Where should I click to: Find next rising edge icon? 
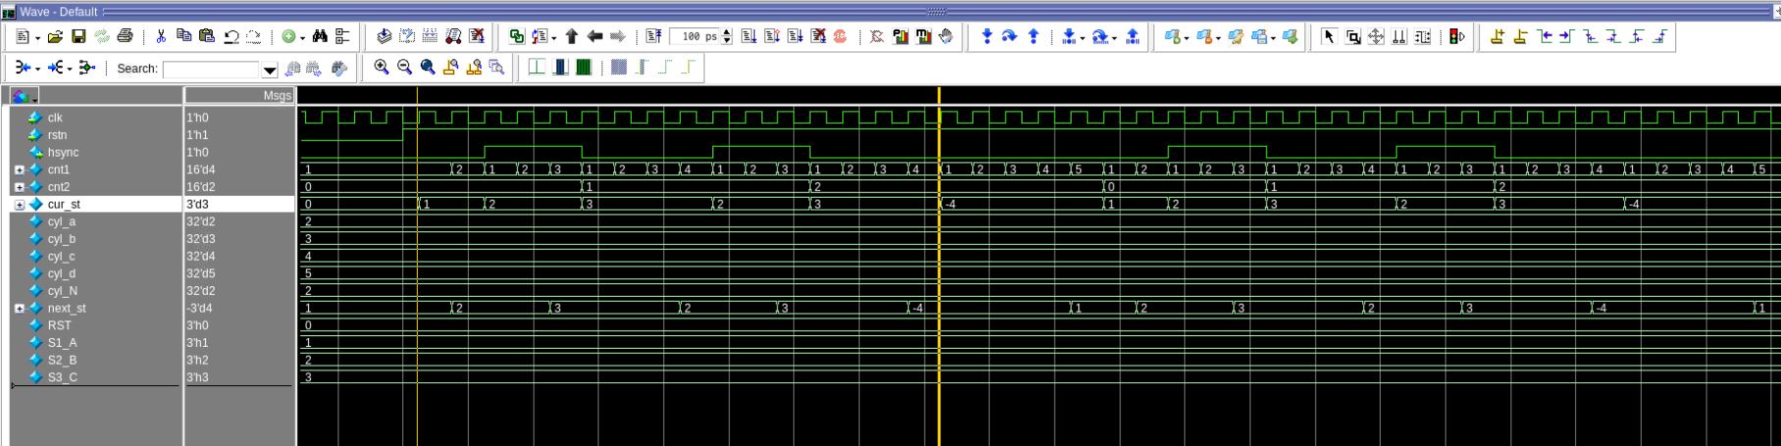coord(1659,36)
